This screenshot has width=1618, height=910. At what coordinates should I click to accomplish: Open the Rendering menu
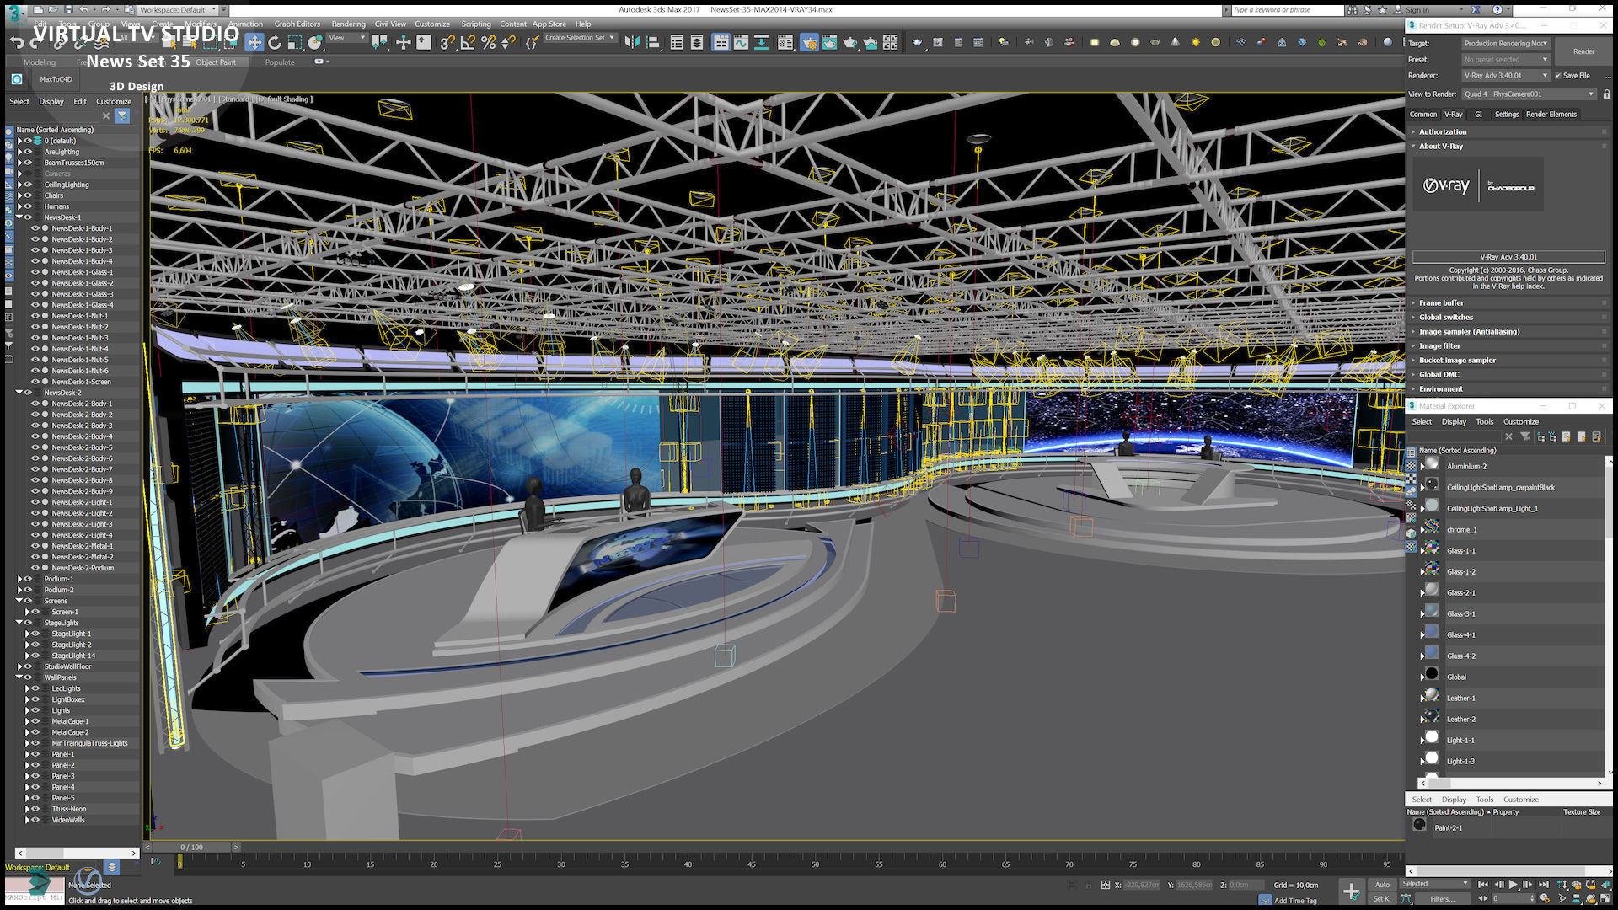[348, 24]
